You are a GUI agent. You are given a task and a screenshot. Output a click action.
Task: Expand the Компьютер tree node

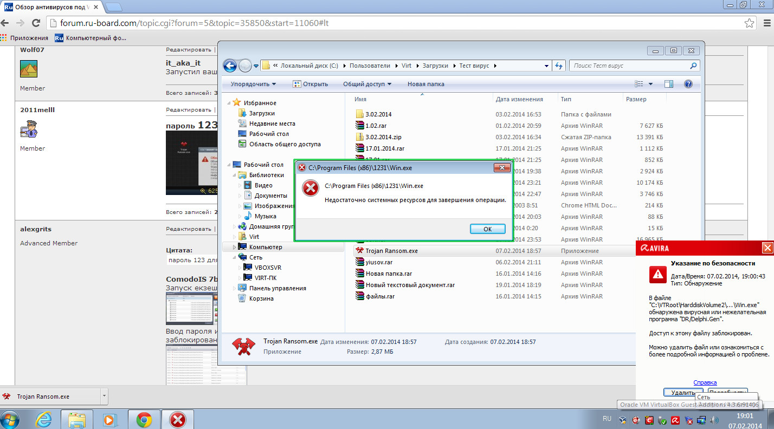pos(235,247)
